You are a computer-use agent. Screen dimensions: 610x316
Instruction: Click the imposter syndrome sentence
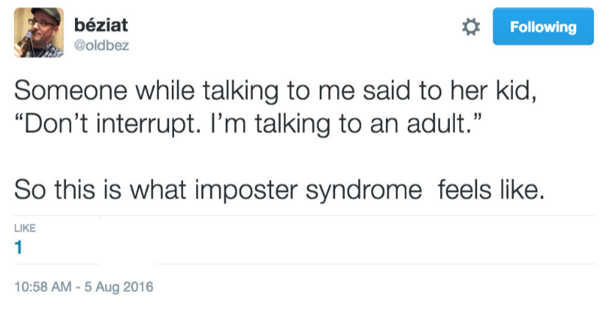pos(280,190)
